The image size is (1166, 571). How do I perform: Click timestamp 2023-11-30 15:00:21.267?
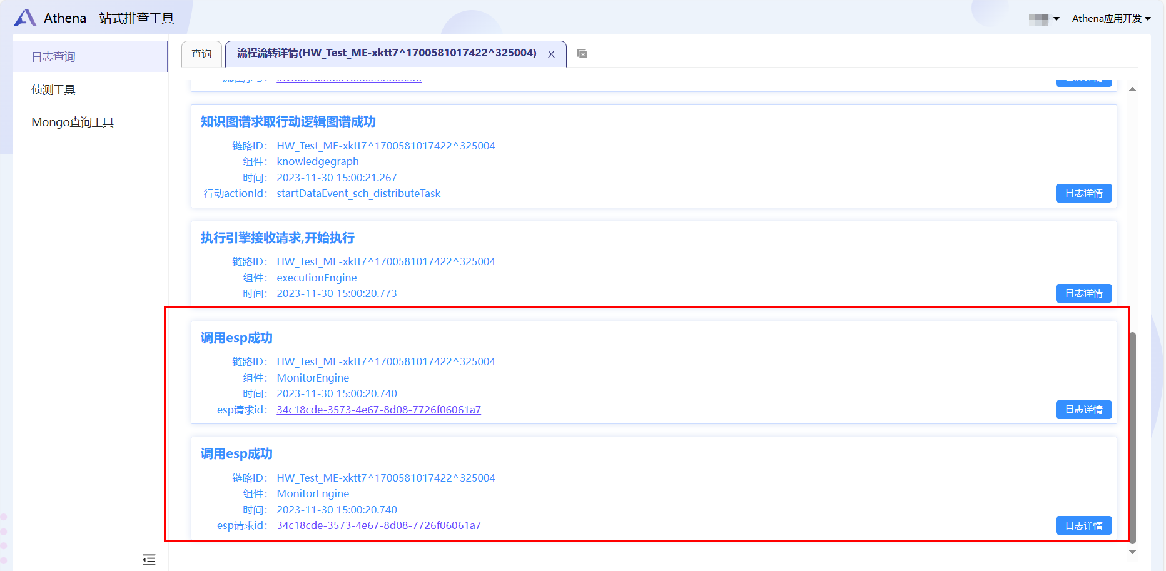(x=337, y=178)
